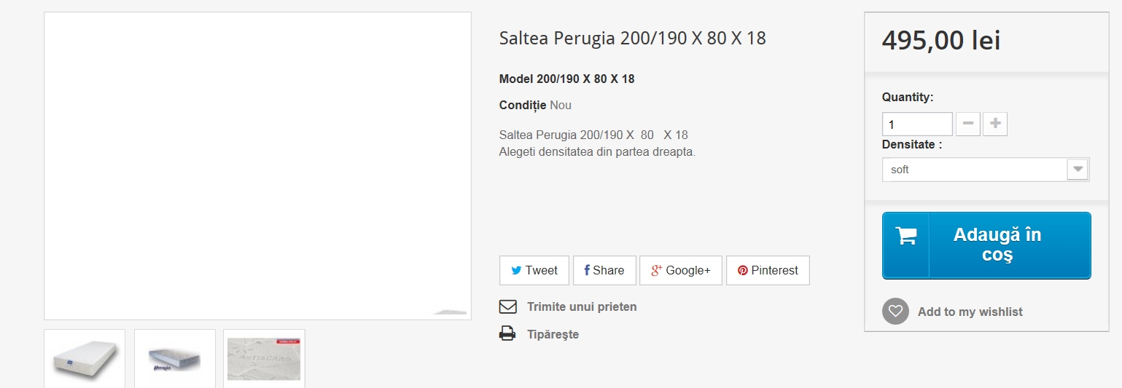Image resolution: width=1122 pixels, height=388 pixels.
Task: Pin product on Pinterest
Action: coord(768,270)
